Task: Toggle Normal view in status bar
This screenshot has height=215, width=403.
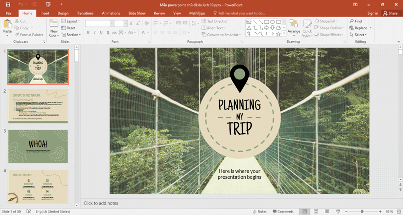Action: pos(305,211)
